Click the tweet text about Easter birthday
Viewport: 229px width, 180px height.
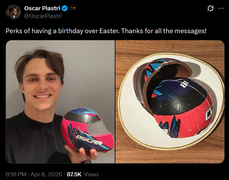106,31
